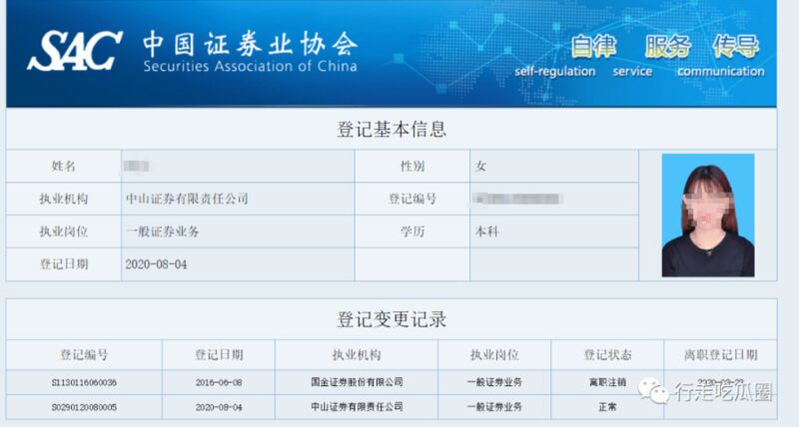Click the 离职登记日期 column header
This screenshot has height=427, width=799.
click(x=720, y=355)
